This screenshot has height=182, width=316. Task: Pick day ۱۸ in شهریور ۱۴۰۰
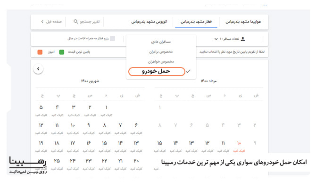(x=57, y=146)
